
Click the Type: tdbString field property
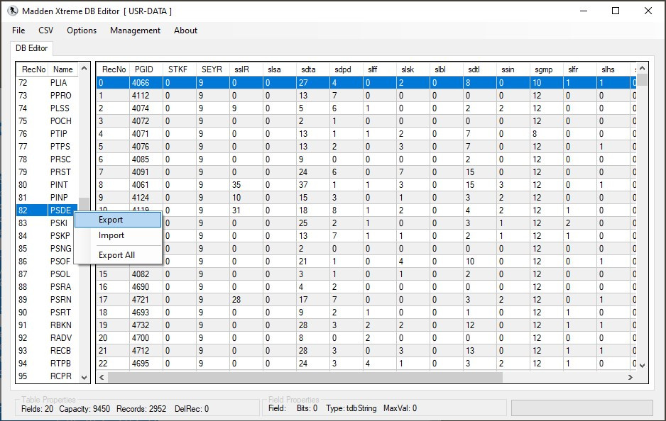(351, 408)
